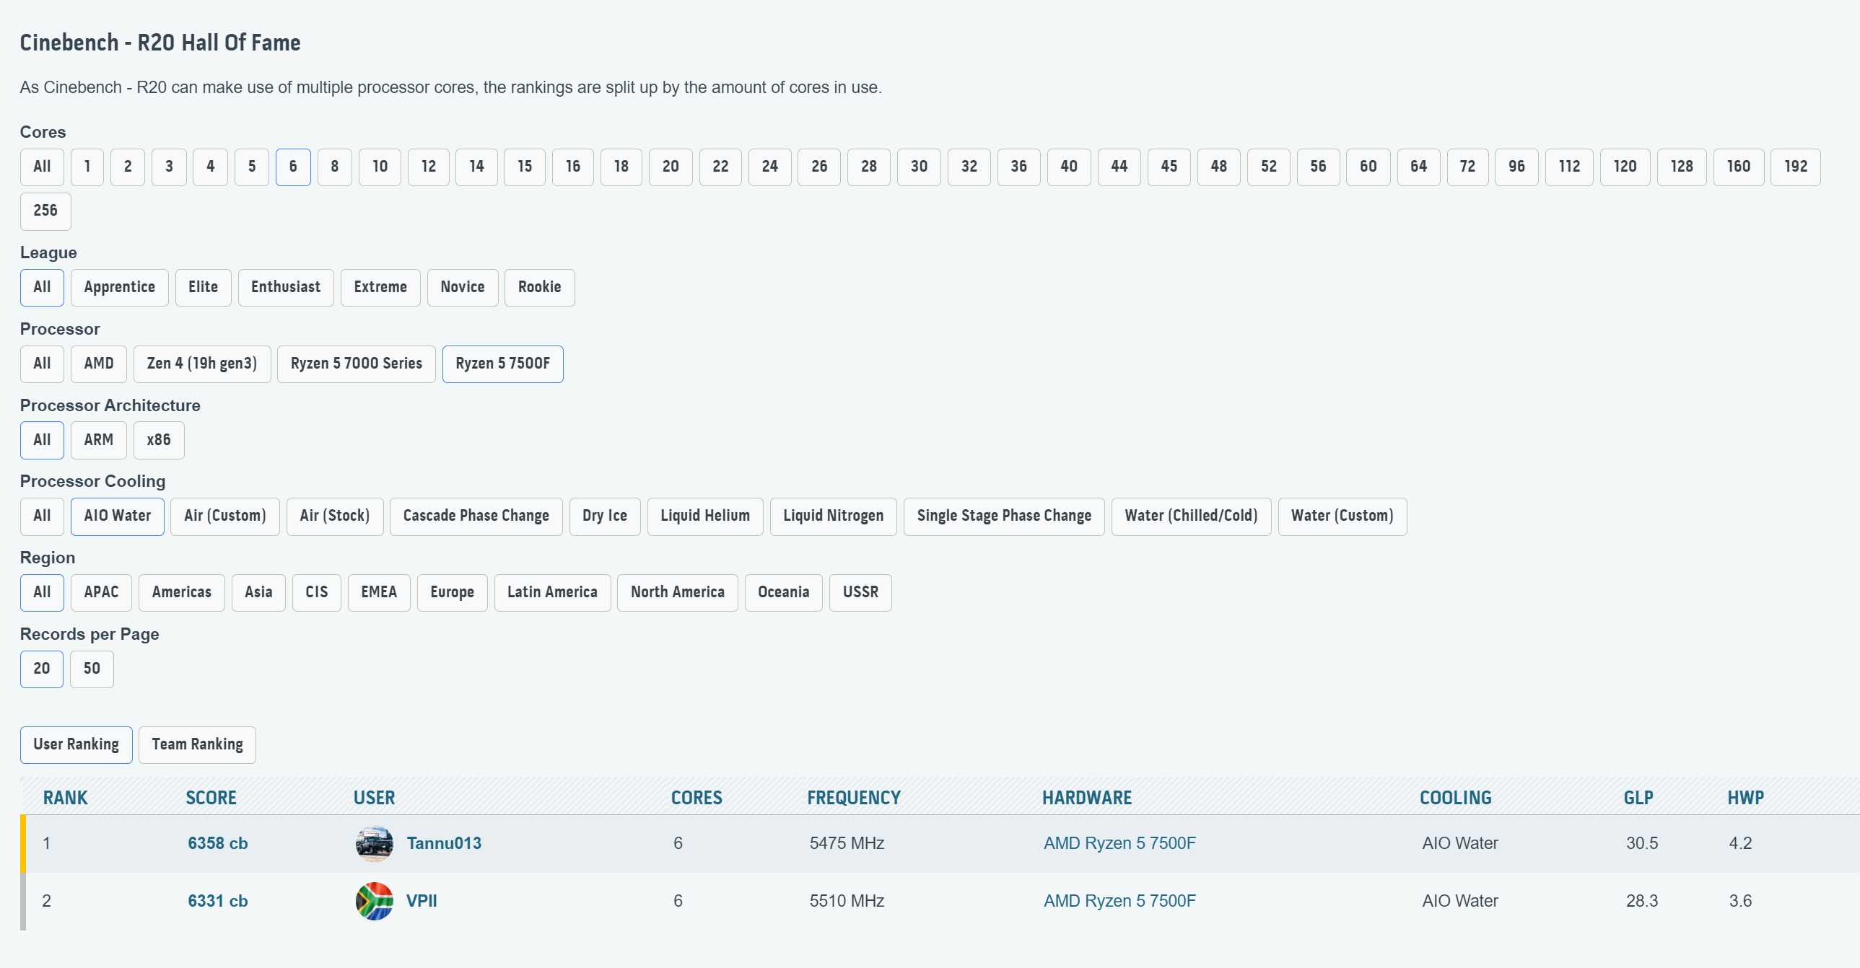Viewport: 1860px width, 968px height.
Task: Select the Elite league
Action: click(203, 287)
